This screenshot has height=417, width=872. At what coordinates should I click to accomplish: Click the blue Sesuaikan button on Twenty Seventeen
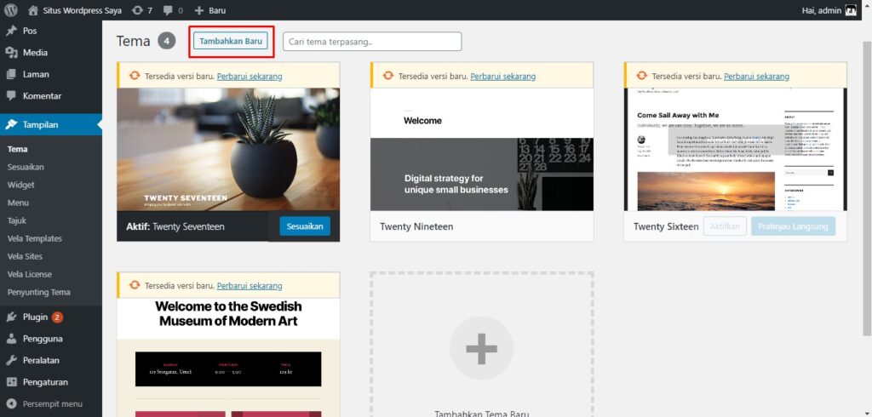tap(305, 226)
